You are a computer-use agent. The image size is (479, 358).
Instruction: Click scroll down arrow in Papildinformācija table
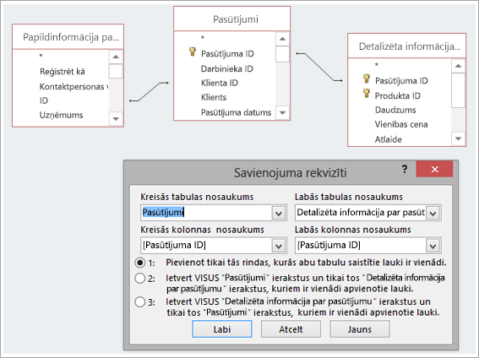[116, 119]
